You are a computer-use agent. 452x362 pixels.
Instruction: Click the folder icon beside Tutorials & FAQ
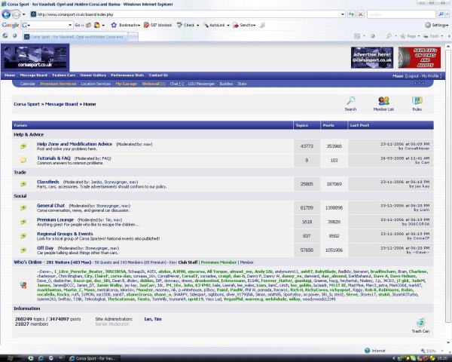click(23, 160)
